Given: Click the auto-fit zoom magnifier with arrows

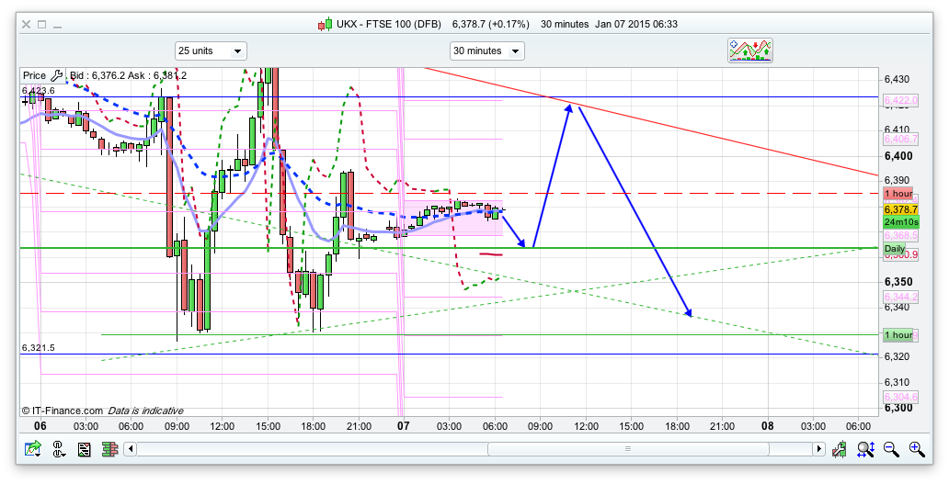Looking at the screenshot, I should coord(865,449).
